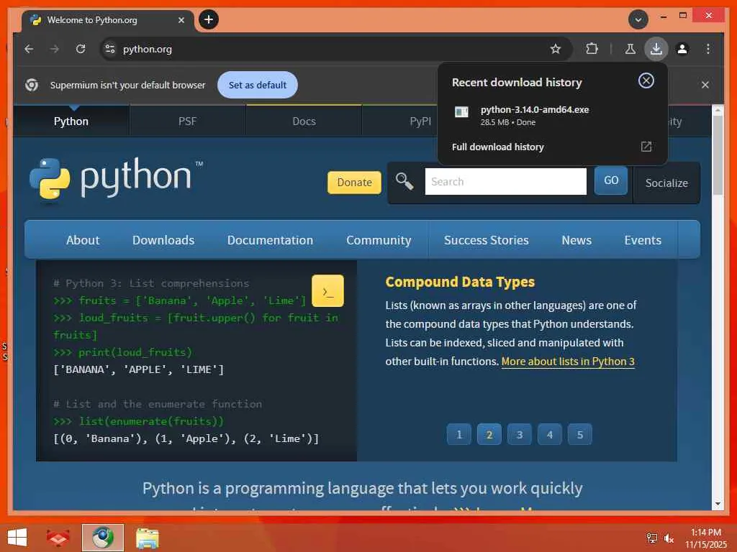737x552 pixels.
Task: Select the Python top tab
Action: [x=71, y=121]
